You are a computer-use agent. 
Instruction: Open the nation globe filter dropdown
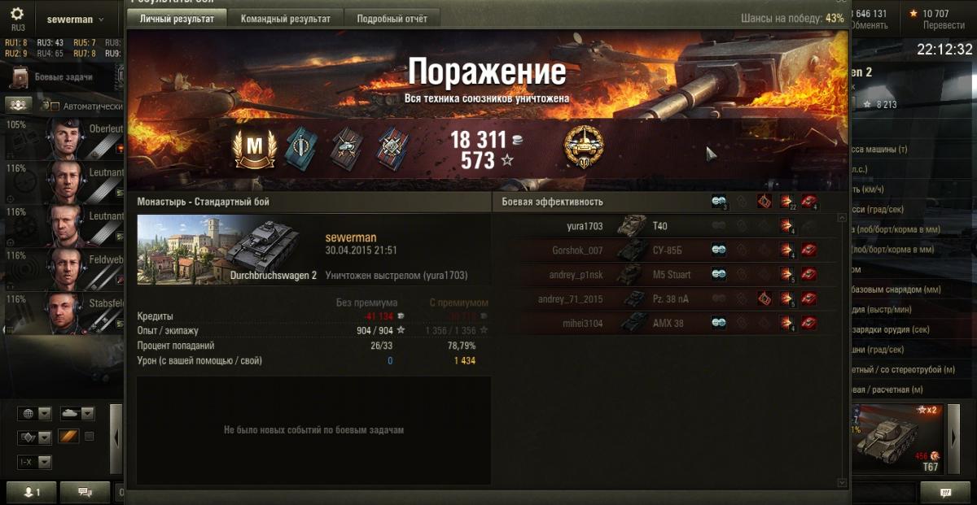(35, 413)
